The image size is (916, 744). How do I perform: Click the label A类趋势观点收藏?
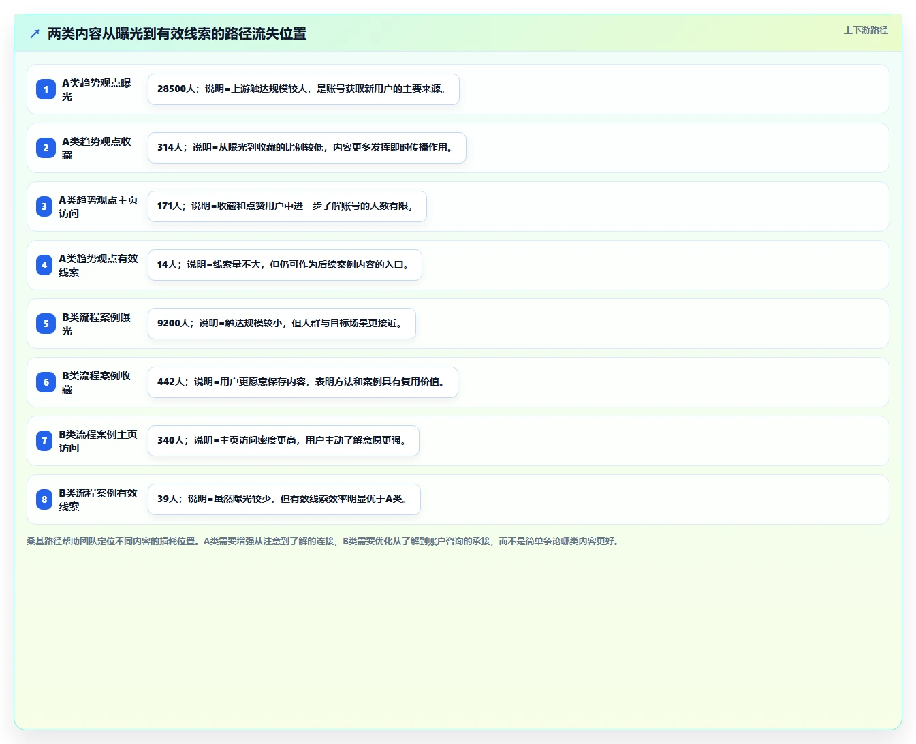click(97, 148)
